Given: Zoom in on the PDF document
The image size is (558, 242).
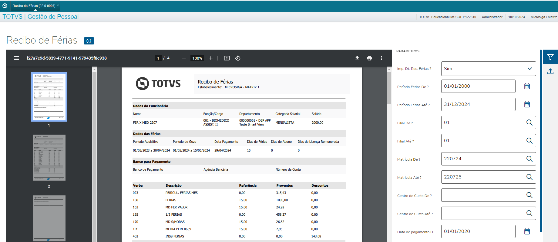Looking at the screenshot, I should 211,58.
